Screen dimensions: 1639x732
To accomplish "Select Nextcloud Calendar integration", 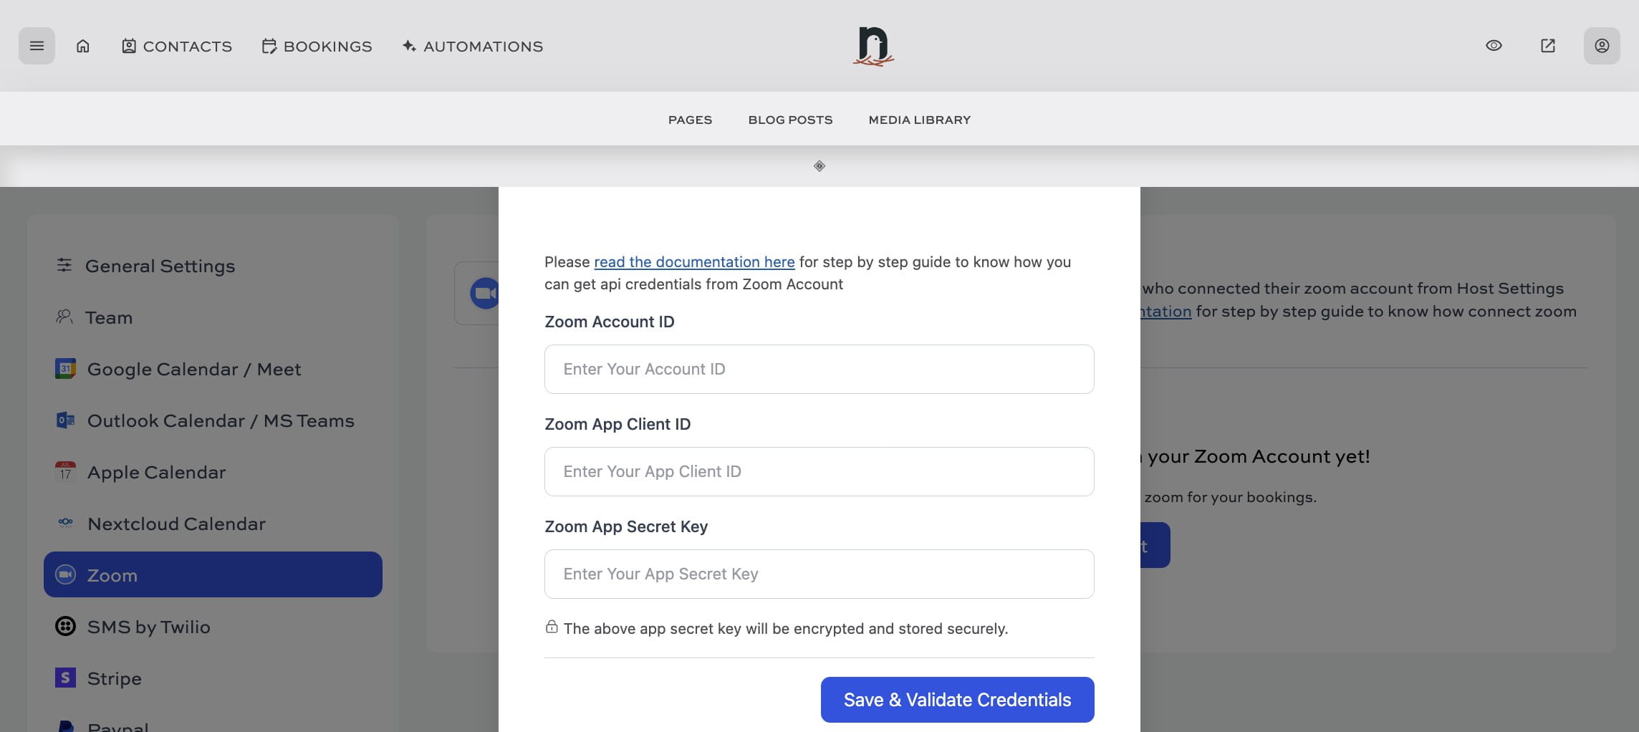I will point(176,524).
